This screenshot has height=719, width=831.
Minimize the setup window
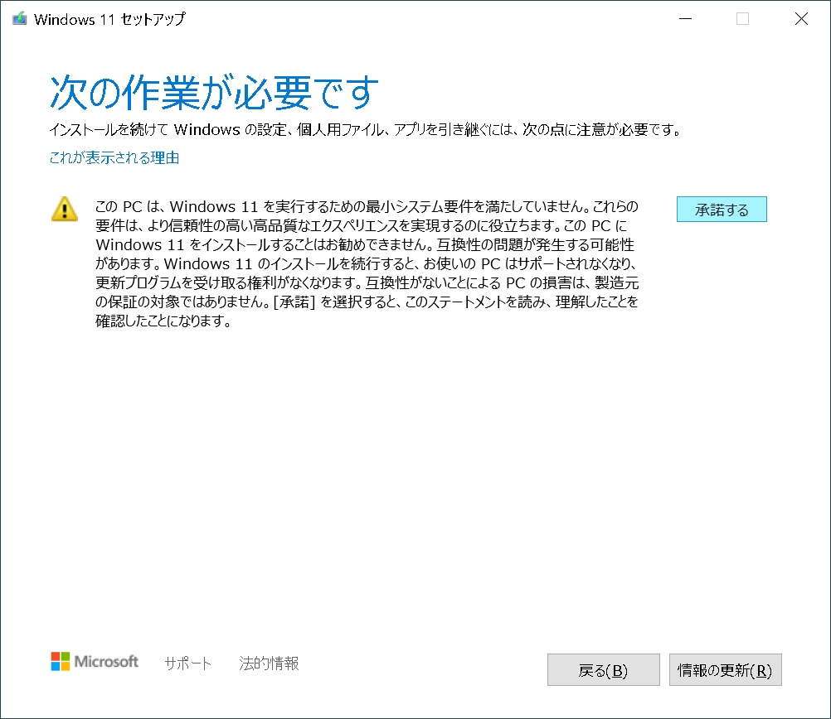[x=685, y=19]
